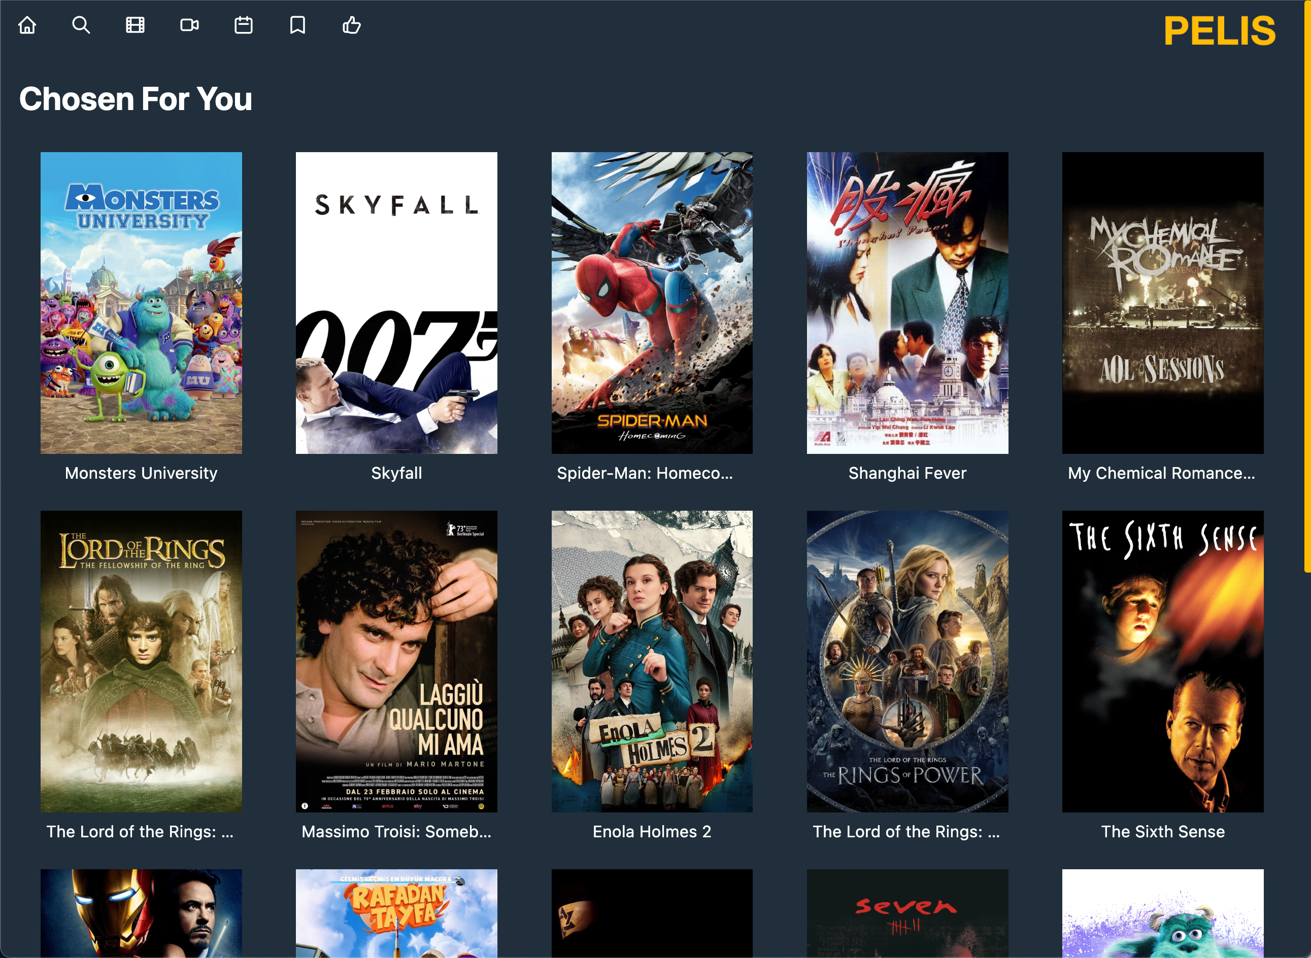Open the Iron Man poster in bottom row
This screenshot has height=958, width=1311.
(x=141, y=913)
